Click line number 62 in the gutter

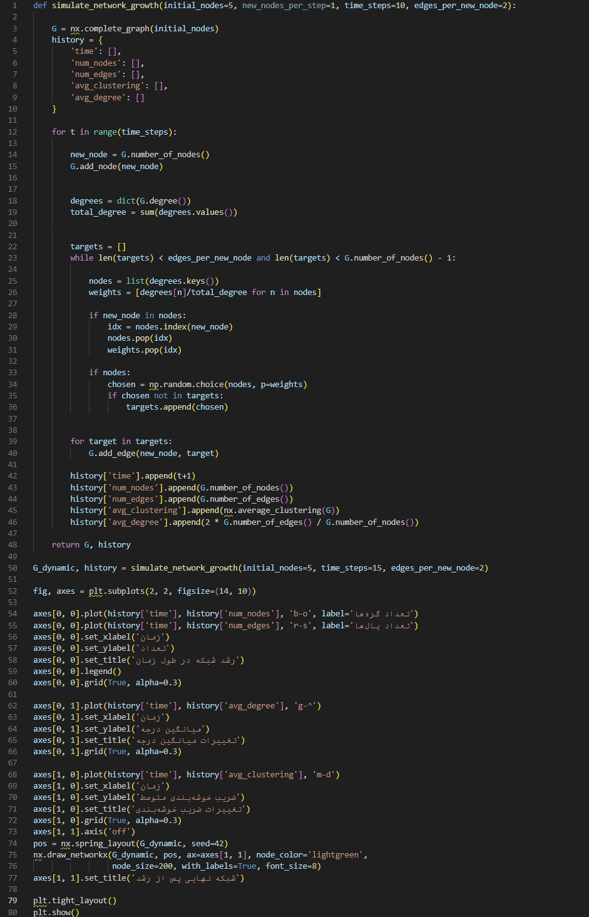13,706
